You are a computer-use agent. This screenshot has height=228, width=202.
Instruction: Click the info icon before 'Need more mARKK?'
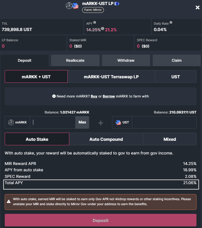54,96
